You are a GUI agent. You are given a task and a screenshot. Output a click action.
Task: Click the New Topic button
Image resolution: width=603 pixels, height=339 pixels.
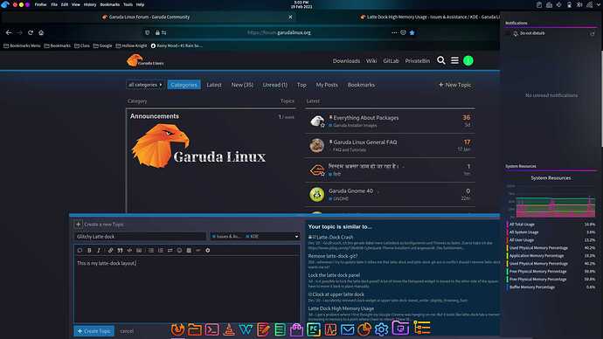click(454, 85)
